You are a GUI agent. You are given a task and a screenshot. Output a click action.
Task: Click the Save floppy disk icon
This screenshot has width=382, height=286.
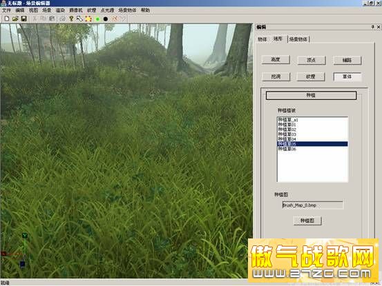[x=23, y=19]
